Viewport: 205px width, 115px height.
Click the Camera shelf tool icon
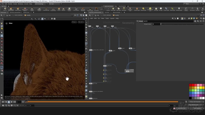pyautogui.click(x=108, y=9)
